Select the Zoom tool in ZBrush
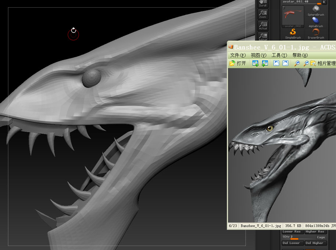The height and width of the screenshot is (250, 336). click(x=263, y=14)
